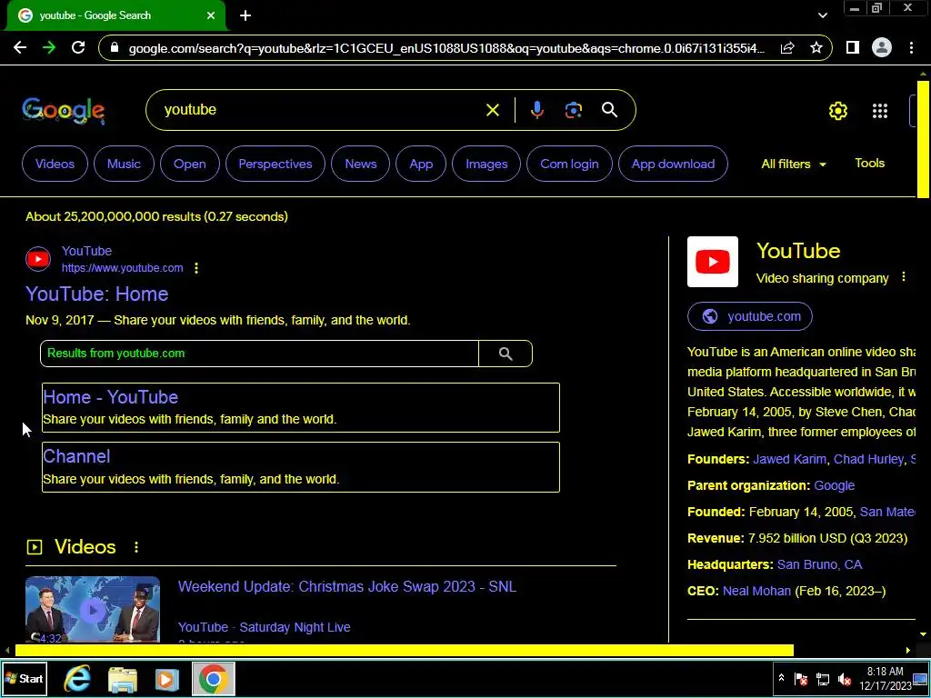Filter results by Videos
Image resolution: width=931 pixels, height=698 pixels.
(x=55, y=164)
